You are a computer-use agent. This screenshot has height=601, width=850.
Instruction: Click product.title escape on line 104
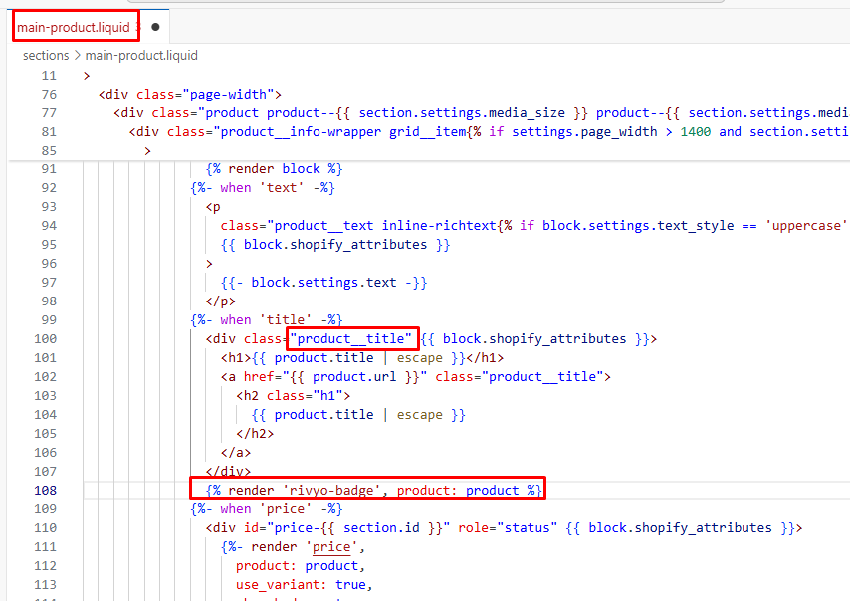[358, 415]
